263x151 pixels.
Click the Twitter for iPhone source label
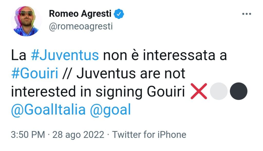pos(149,134)
